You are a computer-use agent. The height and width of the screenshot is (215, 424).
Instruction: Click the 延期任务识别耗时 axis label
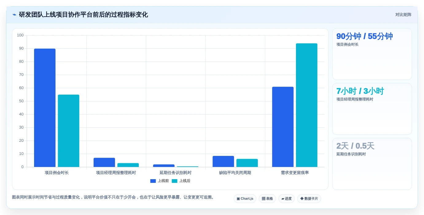pyautogui.click(x=176, y=173)
